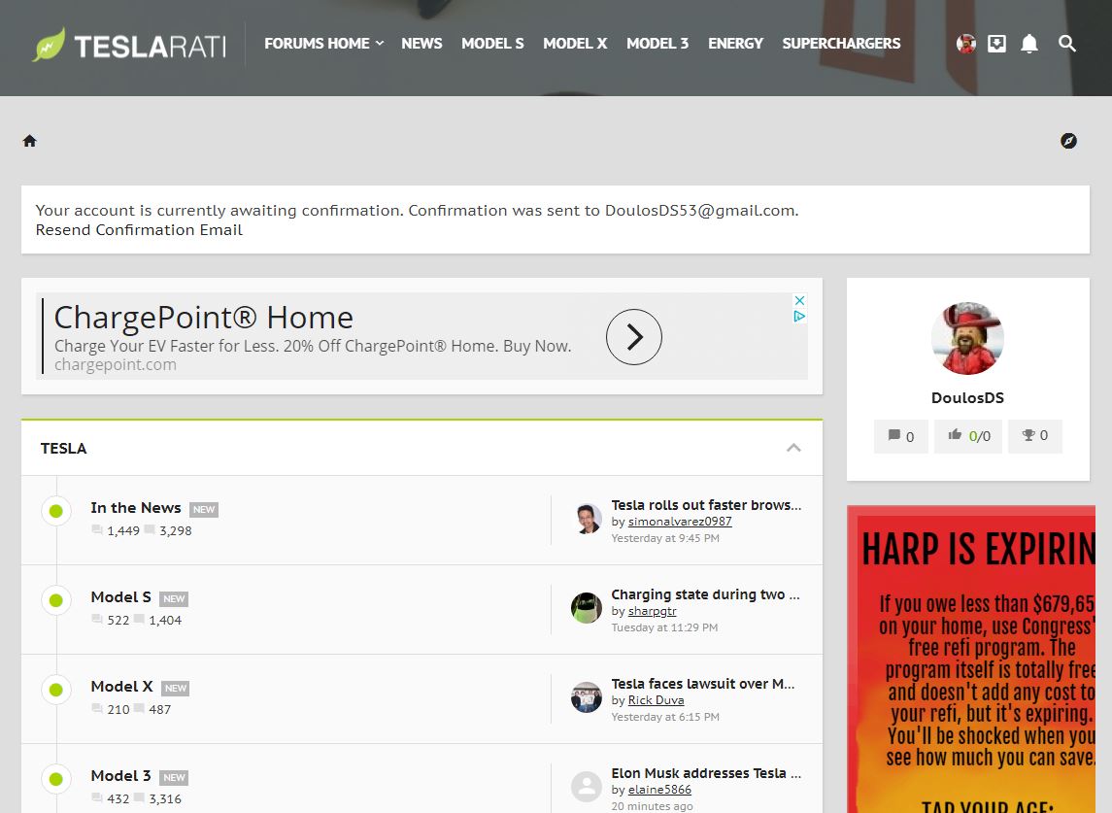Open simonalvarez0987 profile link

[680, 522]
